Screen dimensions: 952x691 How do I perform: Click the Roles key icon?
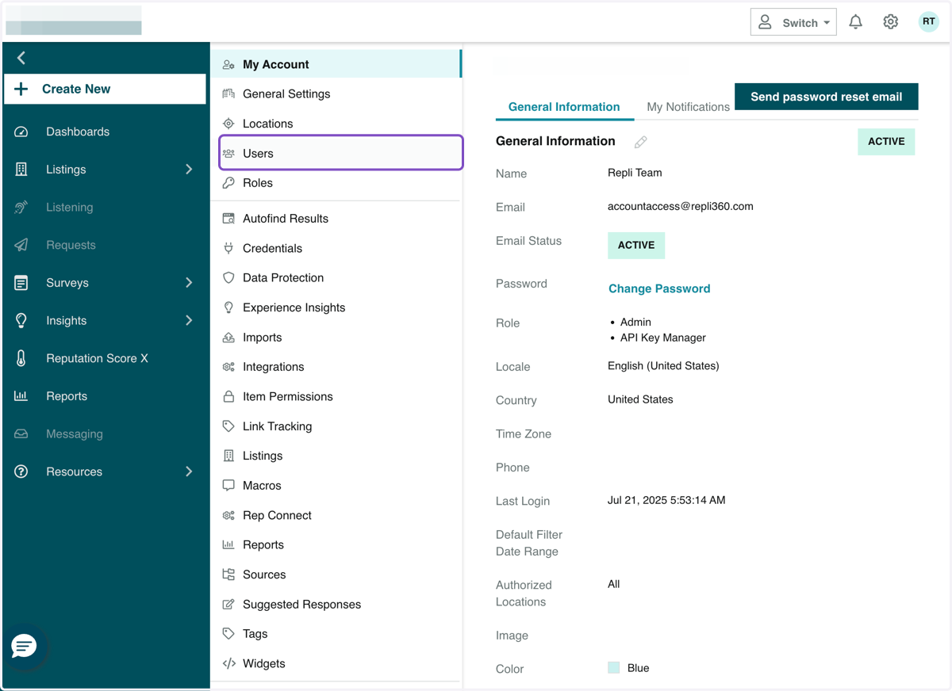pyautogui.click(x=228, y=183)
